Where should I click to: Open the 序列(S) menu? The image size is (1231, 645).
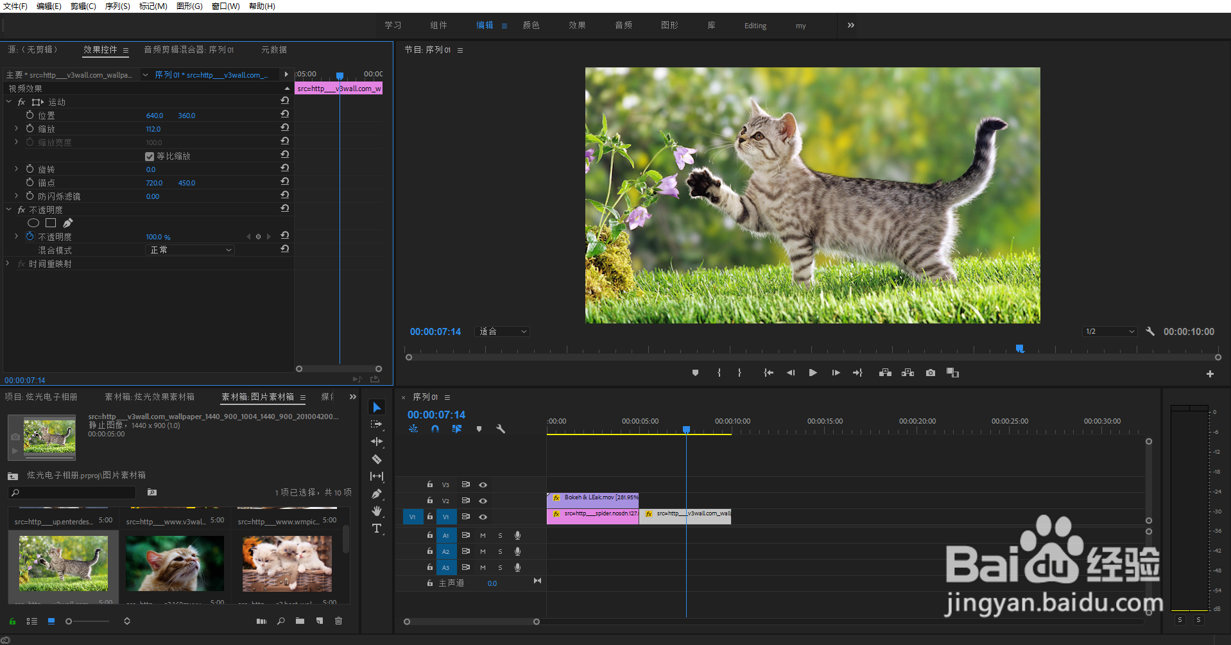click(117, 6)
